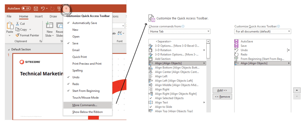Click the << Remove button
304x126 pixels.
[222, 97]
